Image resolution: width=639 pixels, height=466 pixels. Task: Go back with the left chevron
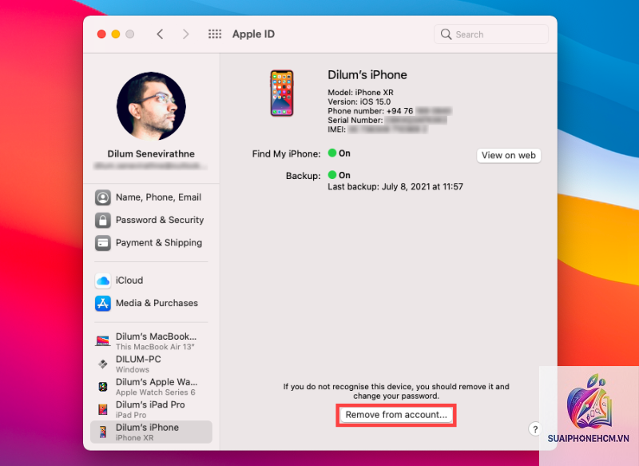161,34
